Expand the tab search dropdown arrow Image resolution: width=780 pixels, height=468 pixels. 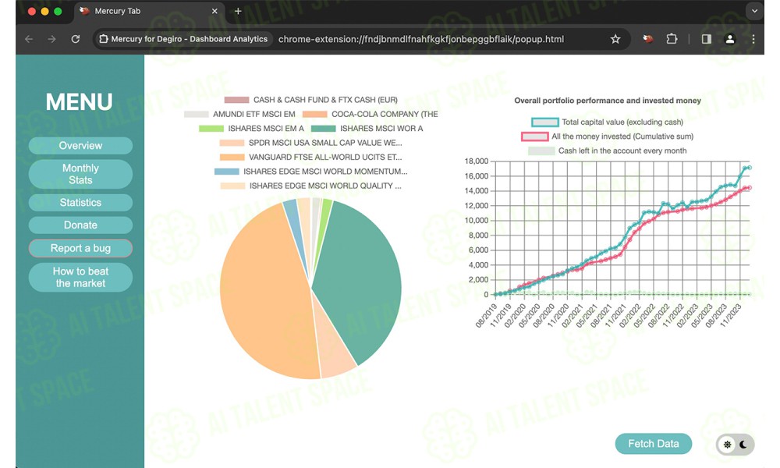click(x=754, y=11)
